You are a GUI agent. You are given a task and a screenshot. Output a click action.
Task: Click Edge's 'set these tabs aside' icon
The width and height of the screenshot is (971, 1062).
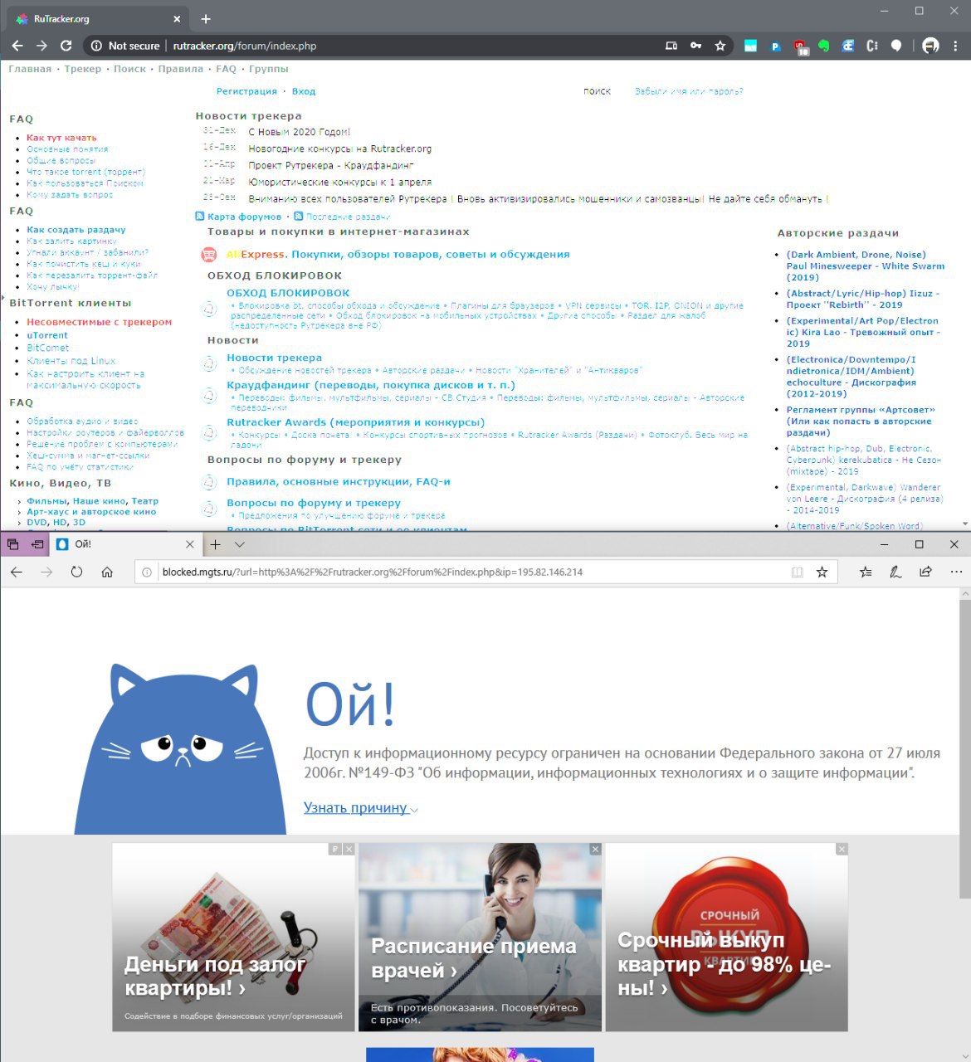[37, 544]
